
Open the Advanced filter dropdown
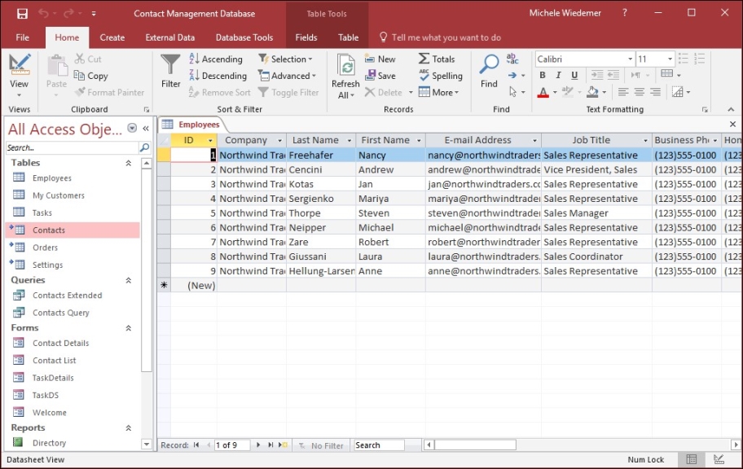pos(287,76)
